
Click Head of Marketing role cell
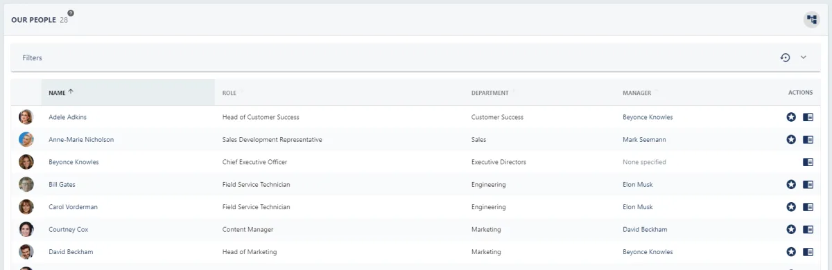(250, 251)
